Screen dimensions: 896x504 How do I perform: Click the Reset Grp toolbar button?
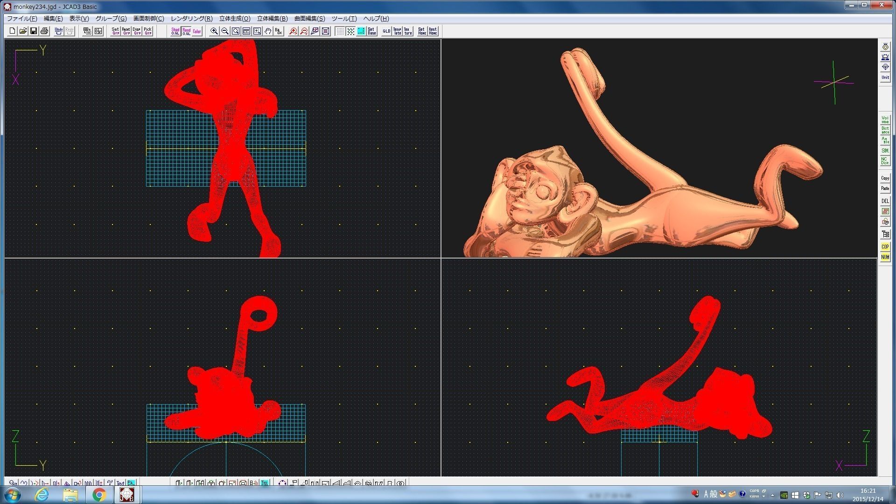pyautogui.click(x=126, y=31)
